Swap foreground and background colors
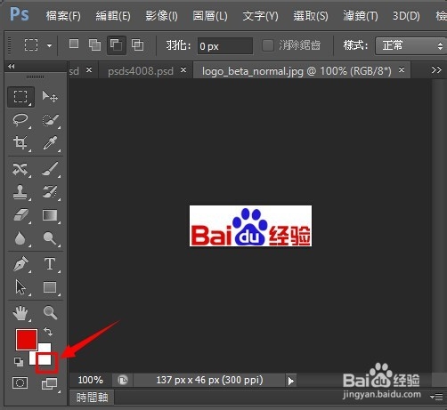This screenshot has width=447, height=410. [48, 332]
